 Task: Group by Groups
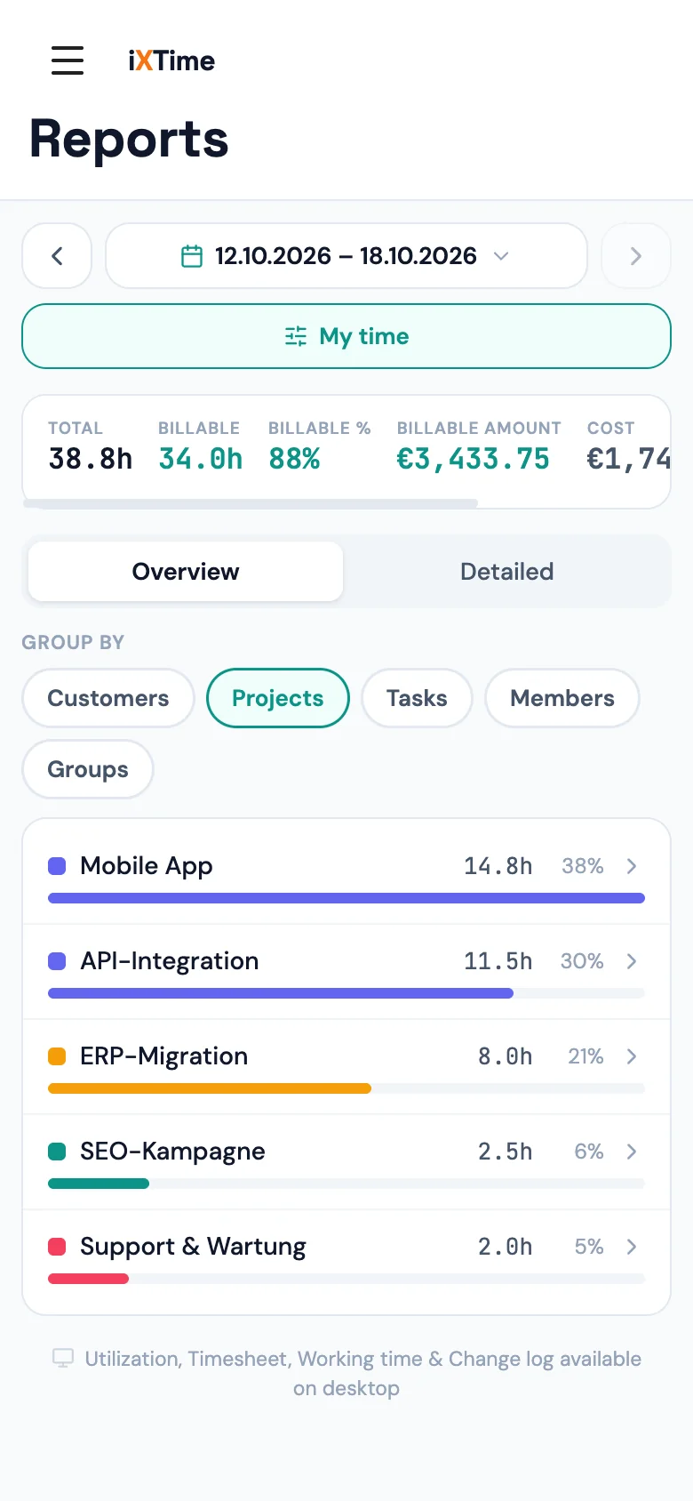(x=88, y=769)
